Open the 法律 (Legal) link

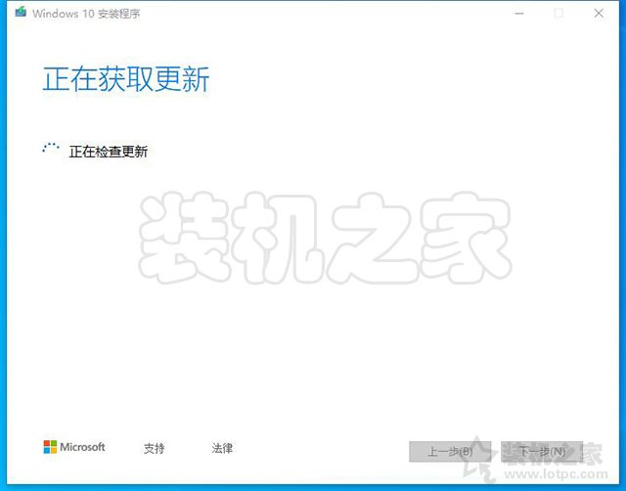[x=222, y=448]
